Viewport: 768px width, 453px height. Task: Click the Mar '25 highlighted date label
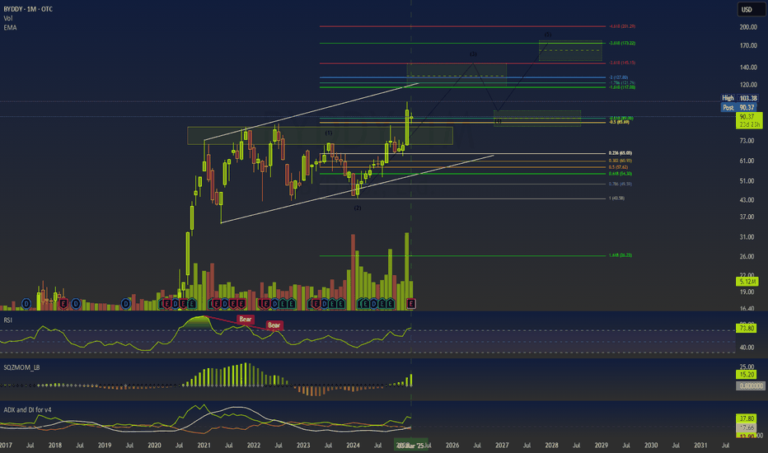pos(411,445)
